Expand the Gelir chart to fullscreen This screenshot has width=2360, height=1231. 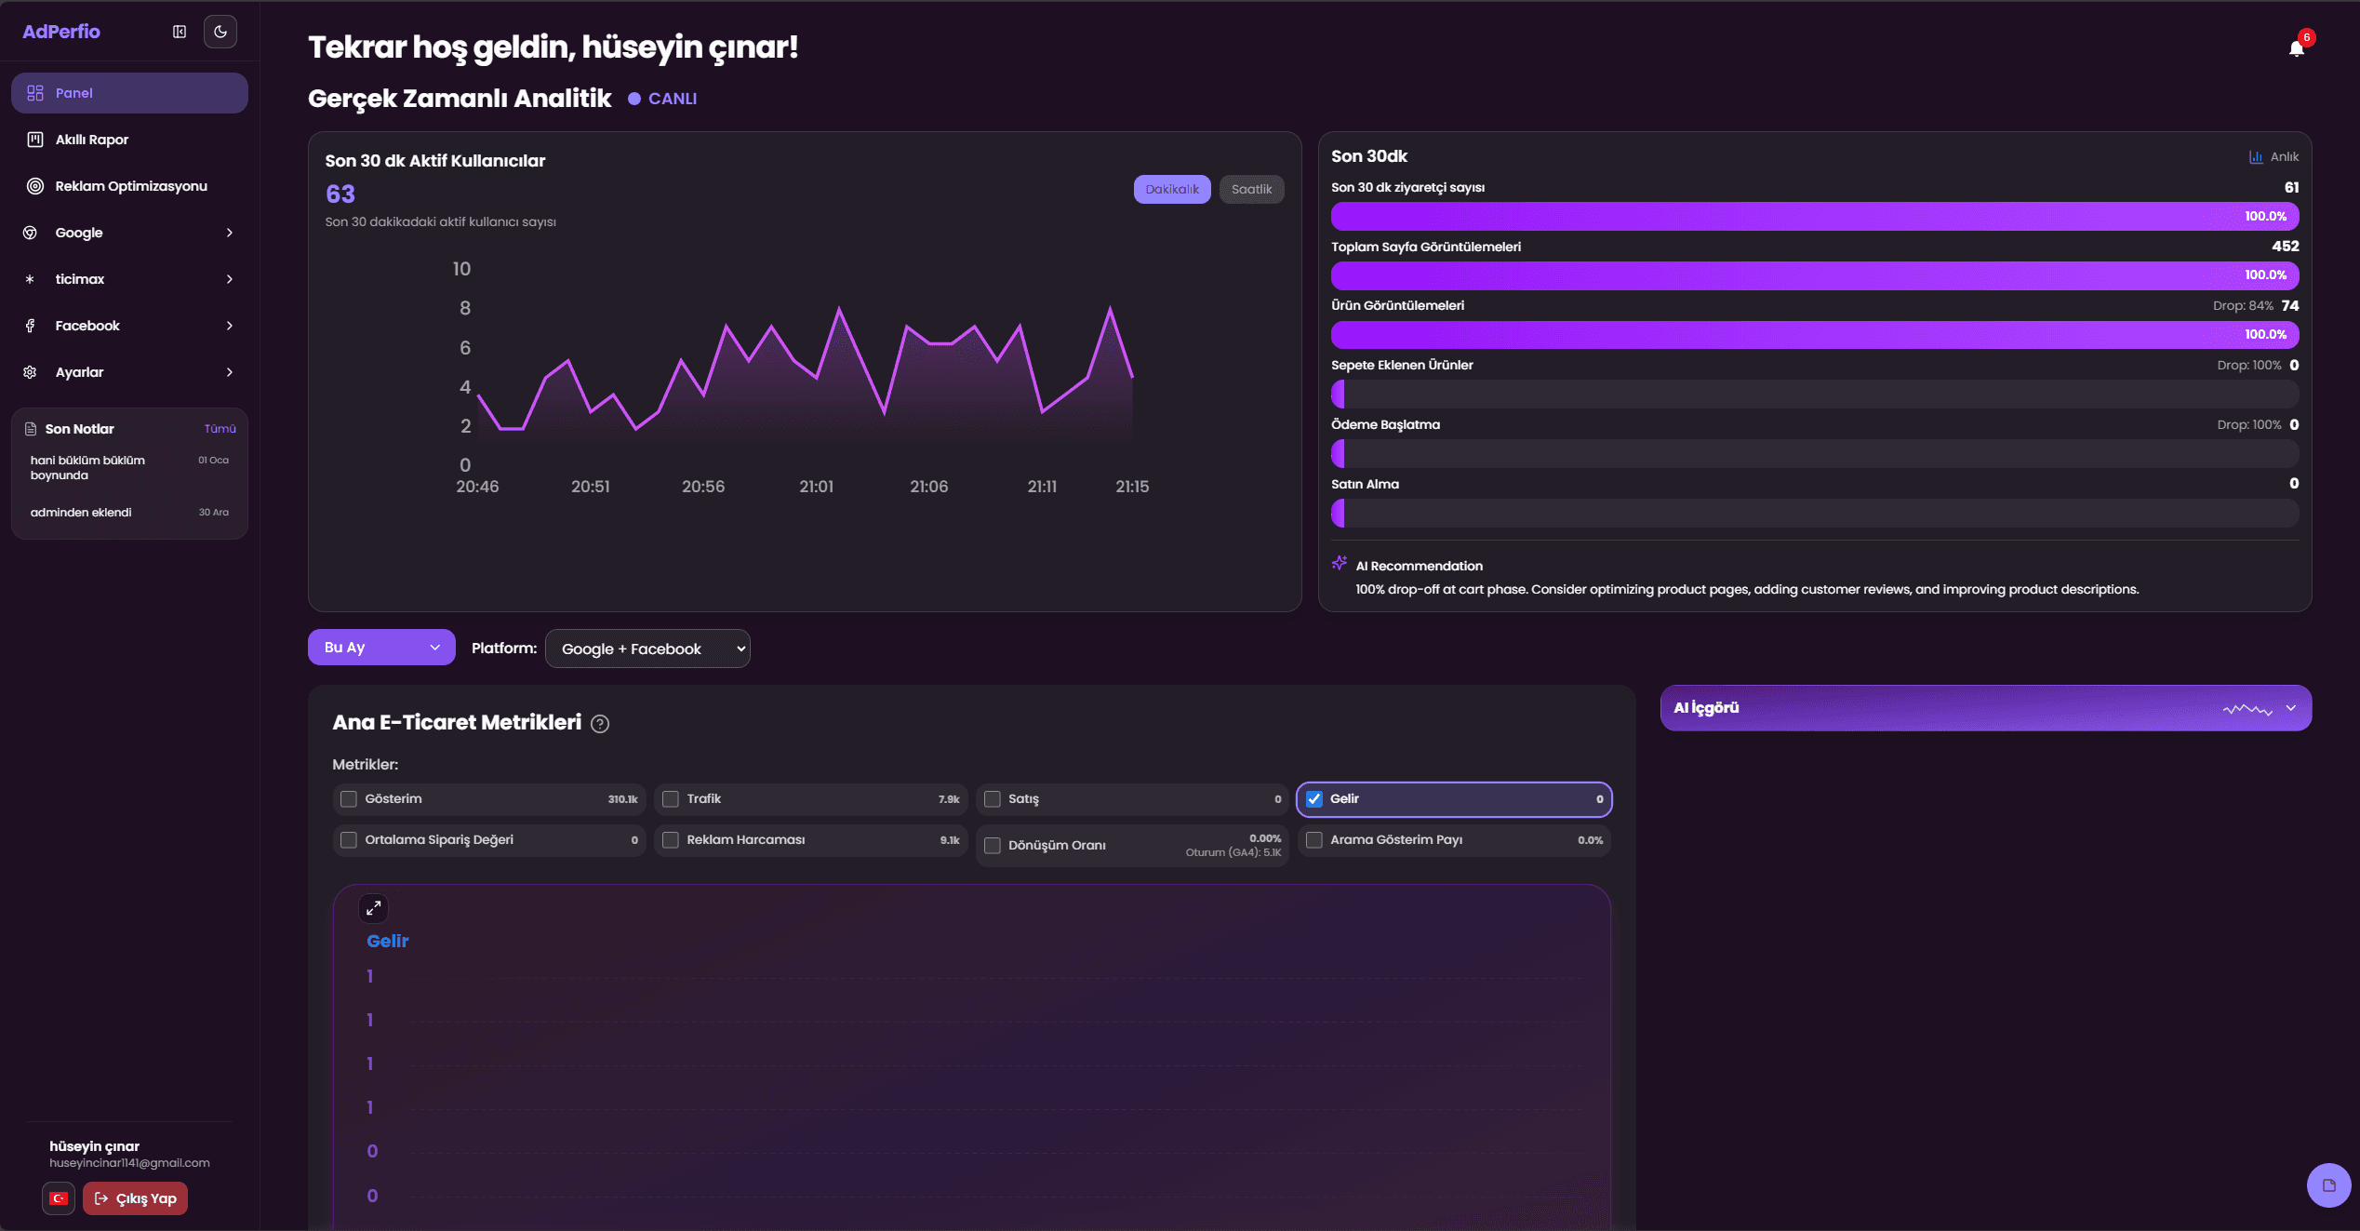pyautogui.click(x=374, y=908)
